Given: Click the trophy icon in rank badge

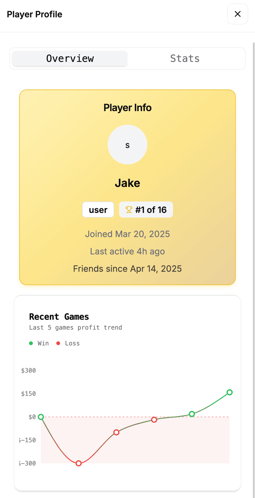Looking at the screenshot, I should pyautogui.click(x=129, y=210).
